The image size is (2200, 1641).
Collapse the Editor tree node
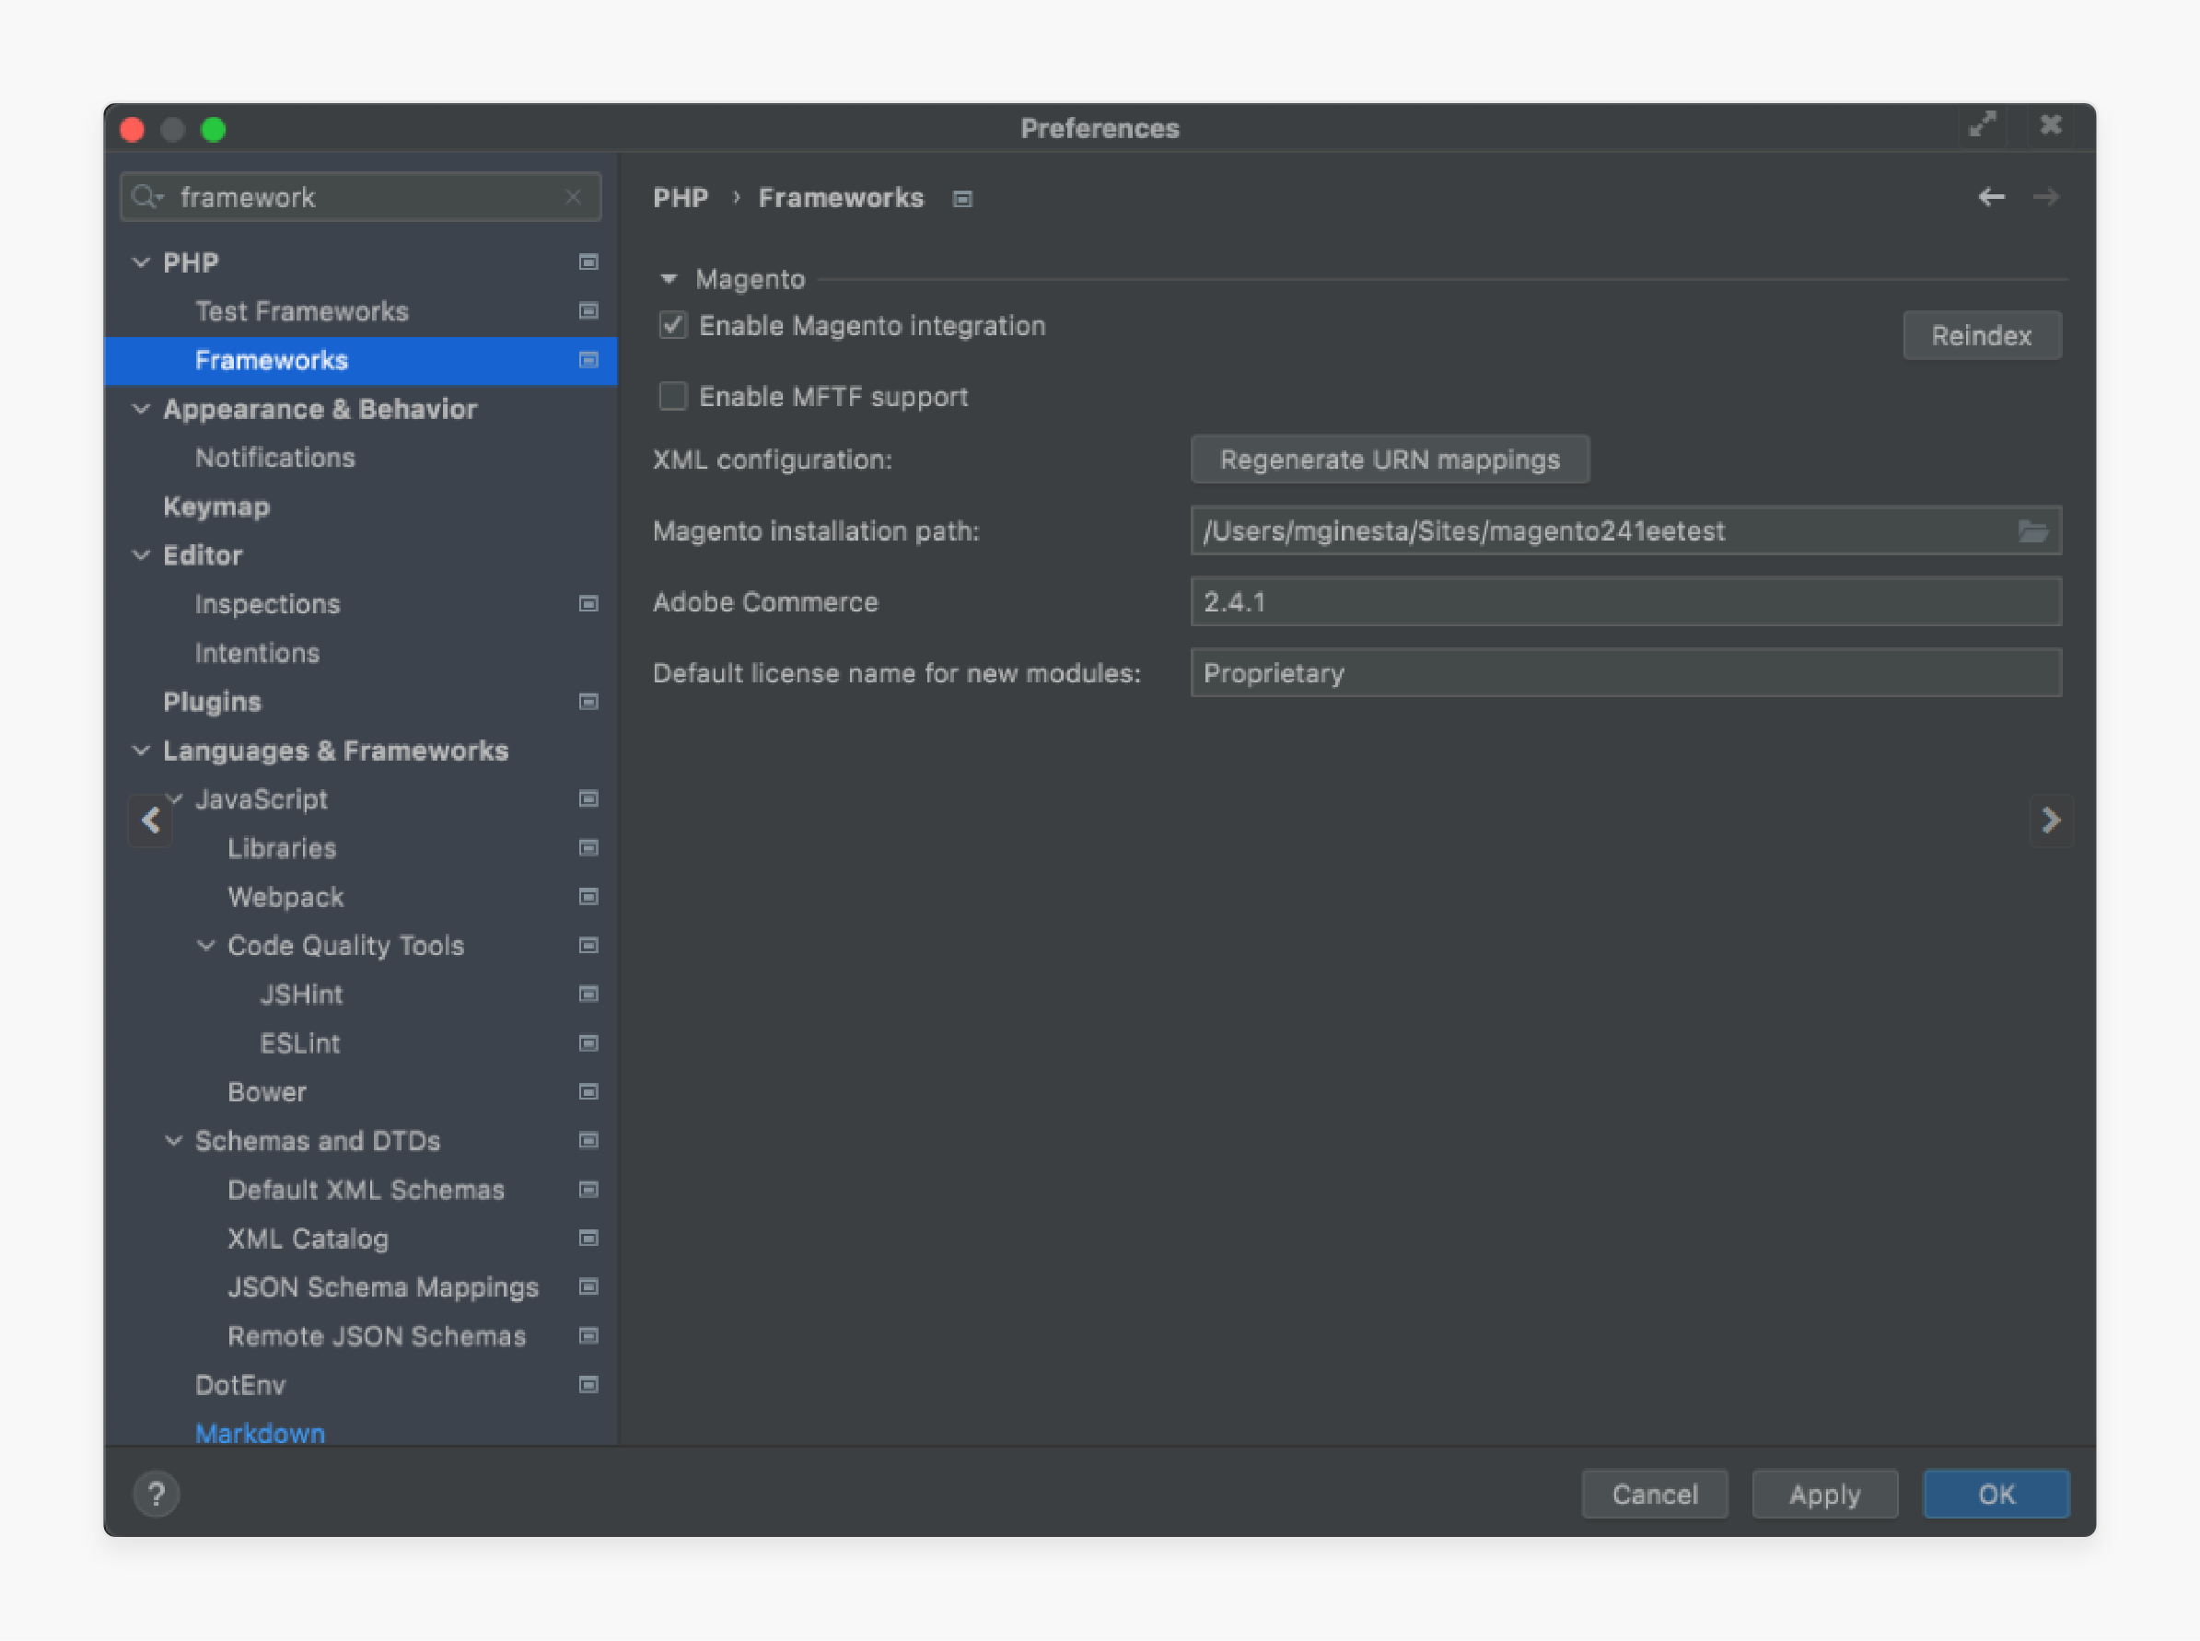coord(141,554)
